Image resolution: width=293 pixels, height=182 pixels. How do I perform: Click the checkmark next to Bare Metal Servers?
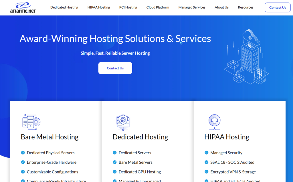114,162
